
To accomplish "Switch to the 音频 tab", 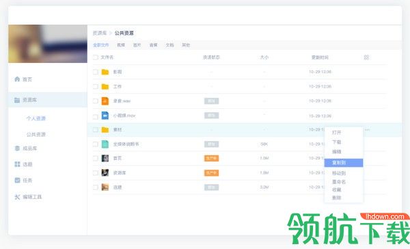I will click(x=153, y=45).
